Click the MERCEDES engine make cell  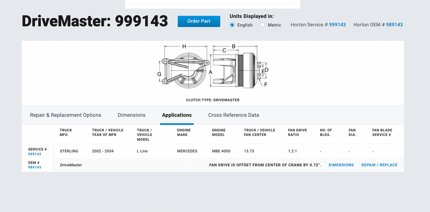(187, 151)
